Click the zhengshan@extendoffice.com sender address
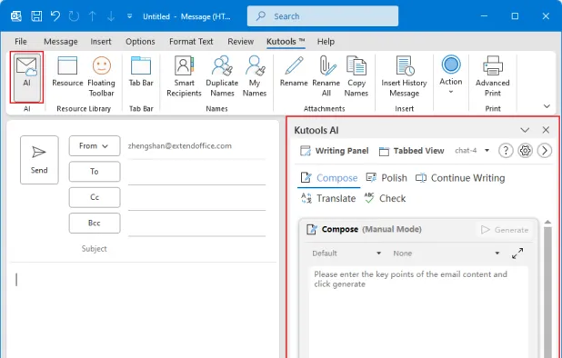This screenshot has height=358, width=562. pos(179,145)
